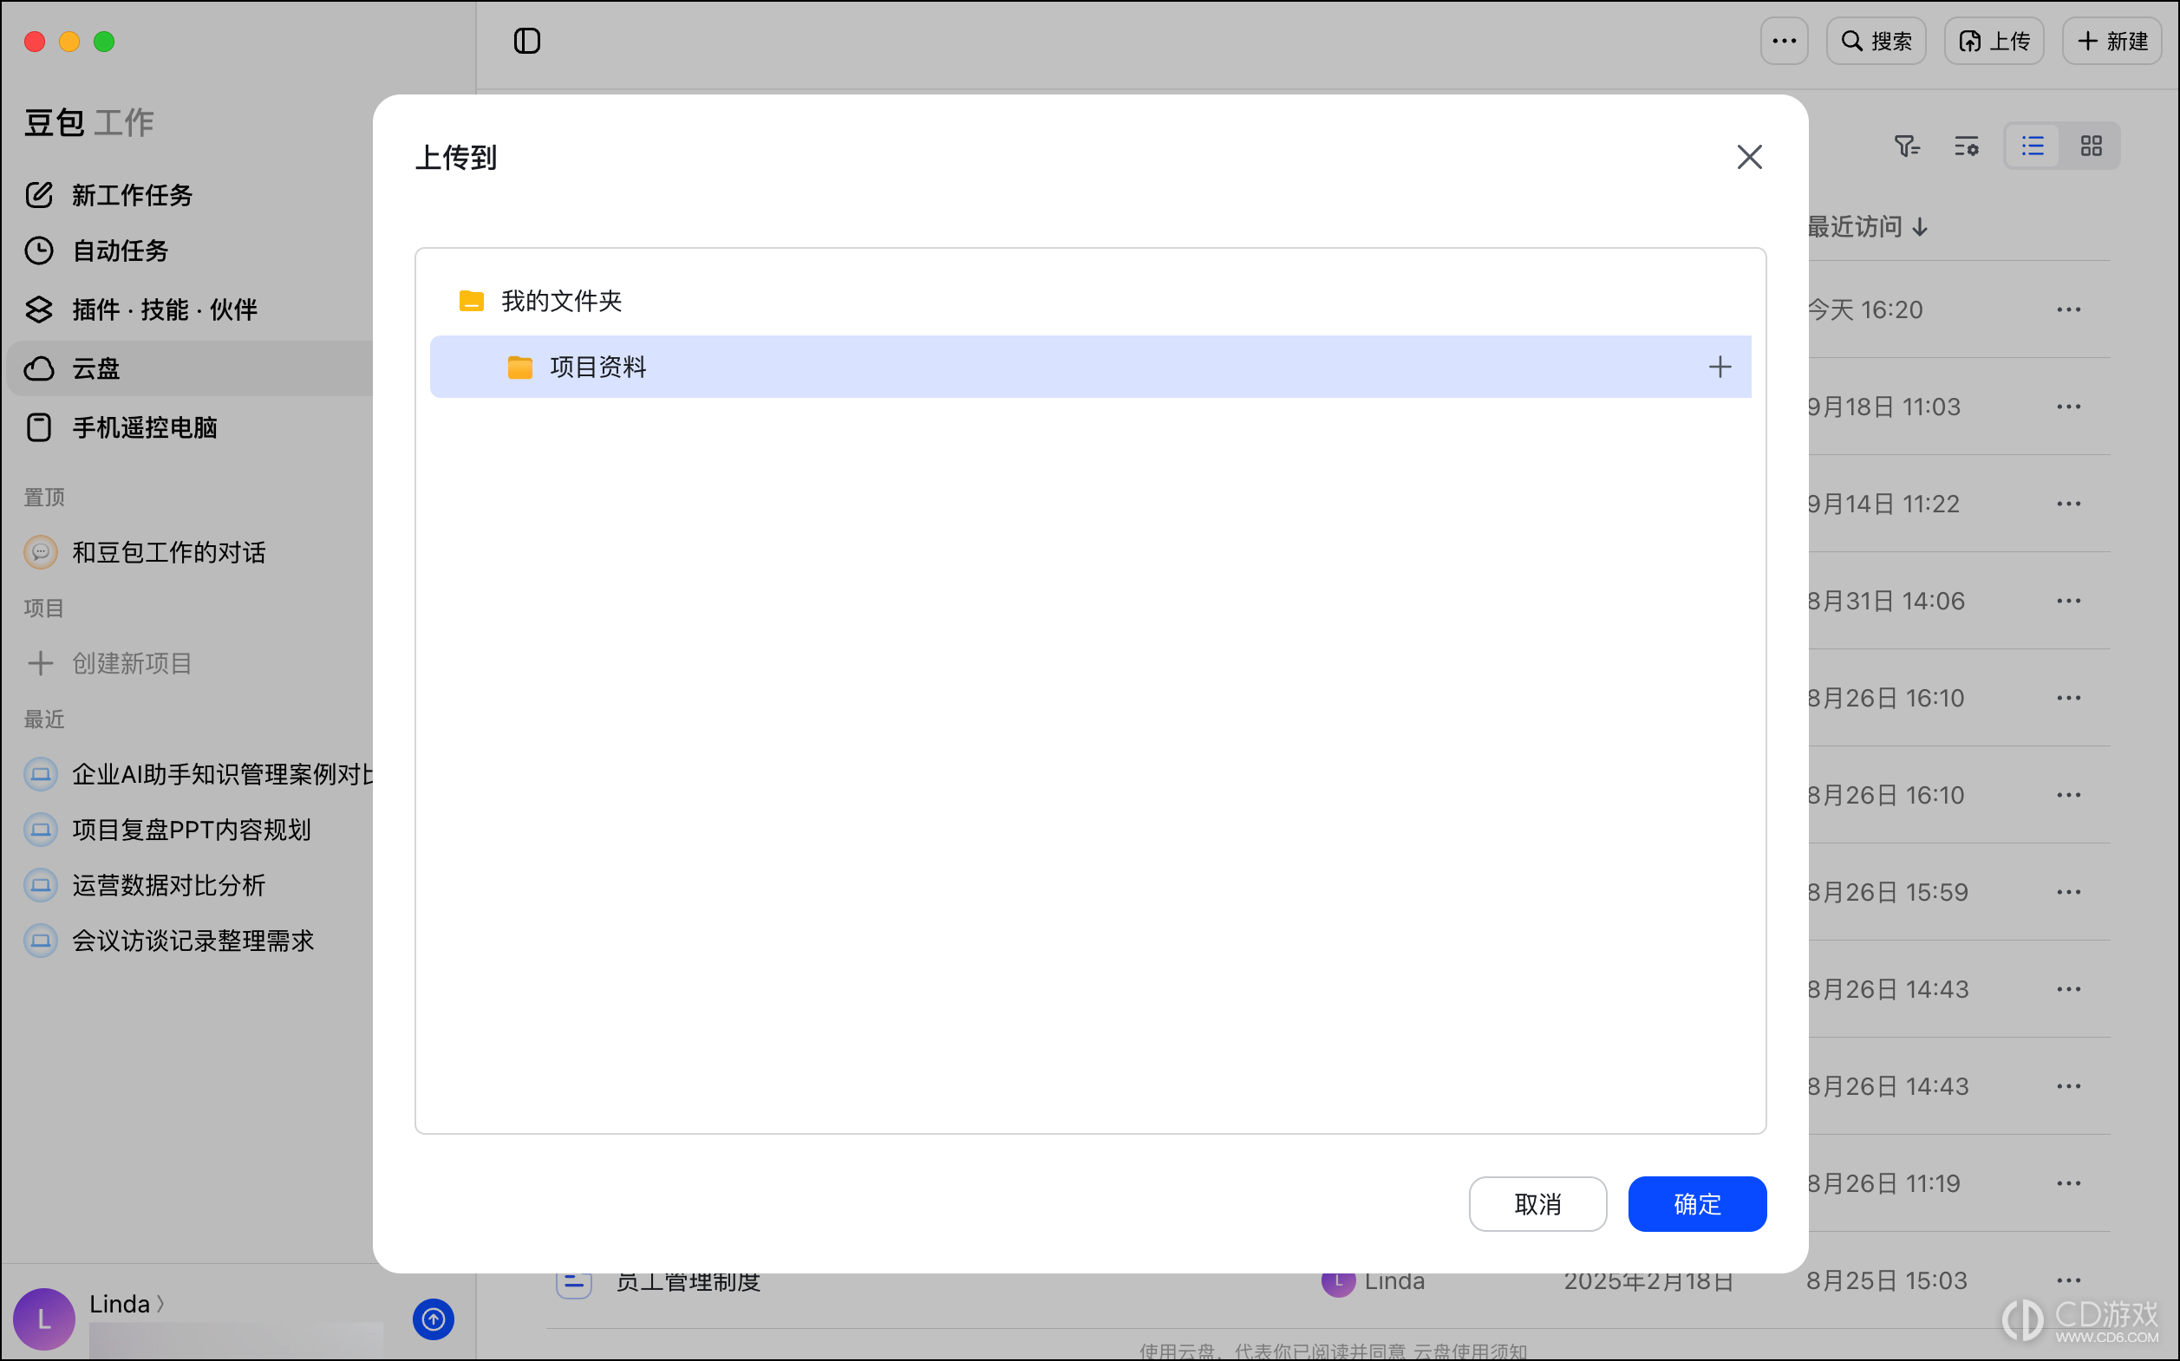Open more options for 9月18日 11:03 row
Image resolution: width=2180 pixels, height=1361 pixels.
2068,407
